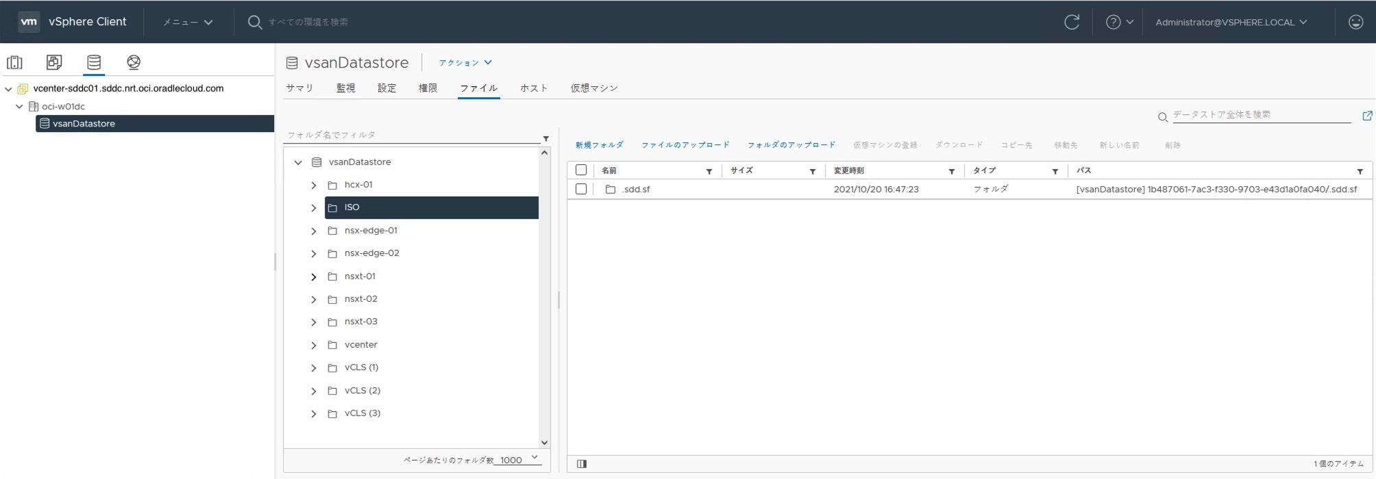1376x479 pixels.
Task: Select the nsx-edge-02 folder
Action: click(371, 253)
